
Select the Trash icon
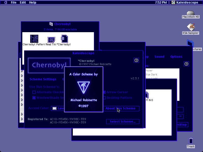(x=191, y=141)
